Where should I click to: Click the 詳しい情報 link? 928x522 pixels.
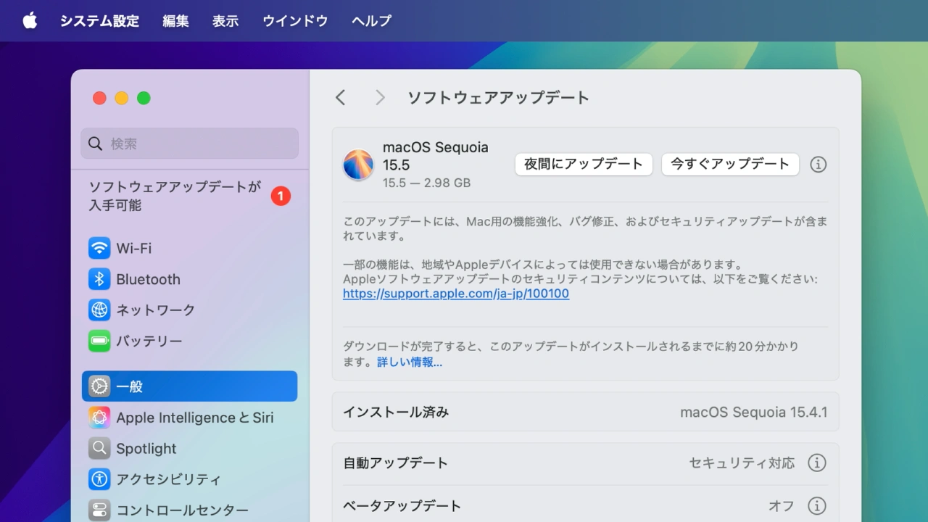pyautogui.click(x=410, y=362)
